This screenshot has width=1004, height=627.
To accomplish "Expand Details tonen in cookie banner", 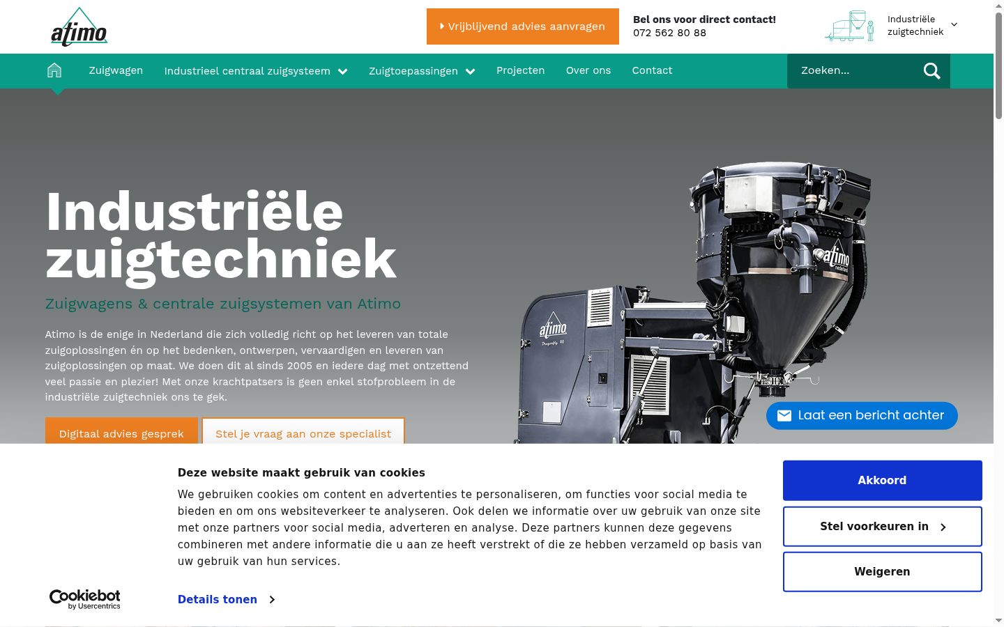I will [226, 599].
